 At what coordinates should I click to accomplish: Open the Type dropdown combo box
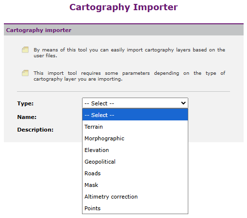(135, 103)
